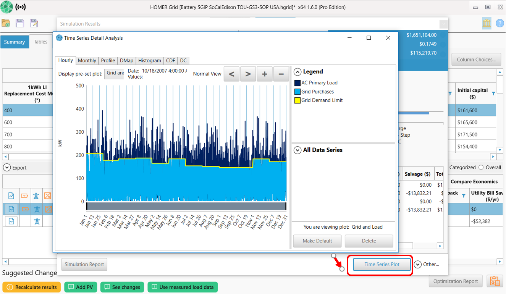Click the save-as floppy with pencil icon

34,23
